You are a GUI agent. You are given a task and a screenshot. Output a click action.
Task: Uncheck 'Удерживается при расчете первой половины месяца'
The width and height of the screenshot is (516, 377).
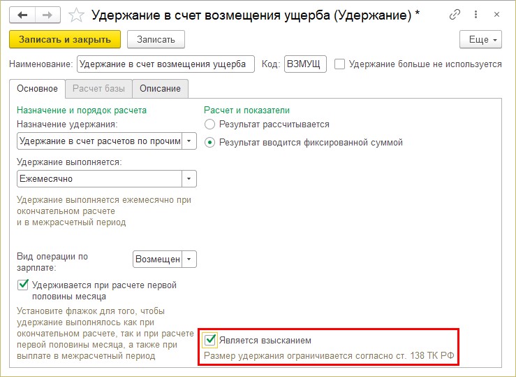coord(22,285)
